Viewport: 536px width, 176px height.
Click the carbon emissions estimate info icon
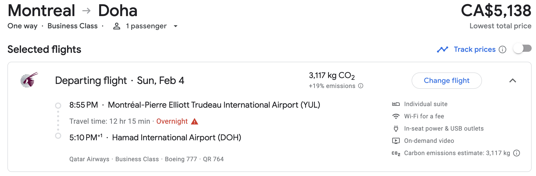[517, 153]
